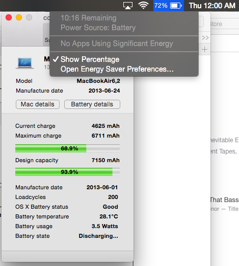Click the disabled gray zoom button
The image size is (239, 266).
29,17
